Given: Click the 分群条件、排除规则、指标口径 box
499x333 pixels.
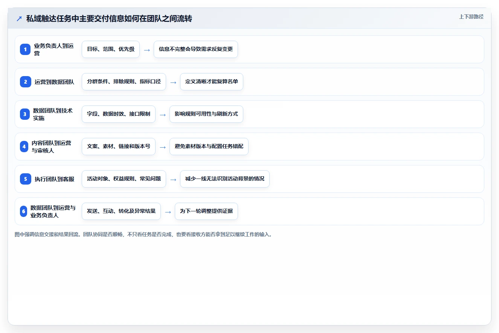Looking at the screenshot, I should pyautogui.click(x=124, y=82).
